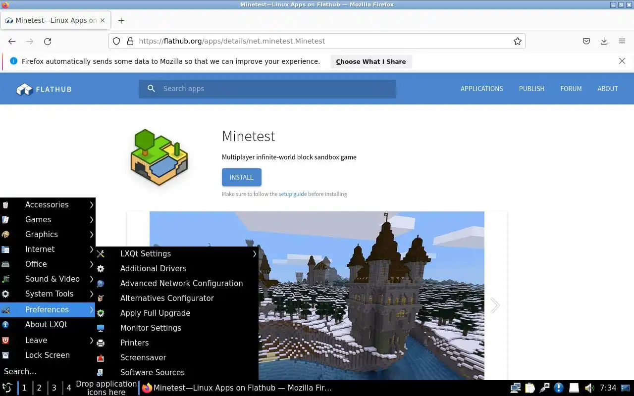The image size is (634, 396).
Task: Click the 7:34 clock
Action: click(608, 388)
